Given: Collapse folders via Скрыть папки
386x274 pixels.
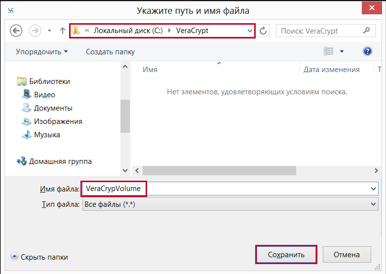Looking at the screenshot, I should click(39, 257).
